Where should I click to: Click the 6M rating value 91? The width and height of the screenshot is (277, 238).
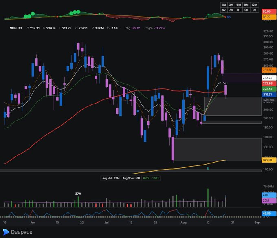(239, 10)
